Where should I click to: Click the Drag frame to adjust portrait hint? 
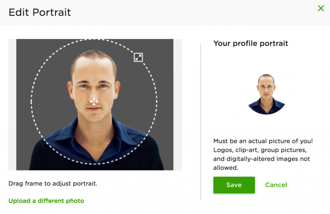tap(53, 184)
